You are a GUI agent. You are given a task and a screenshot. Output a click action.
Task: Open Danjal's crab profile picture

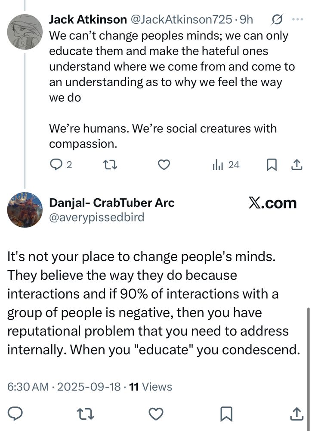25,209
